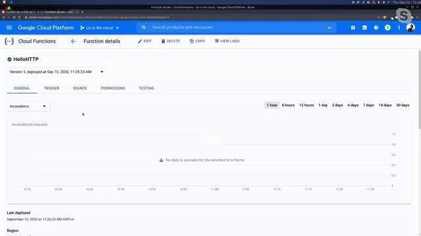Screen dimensions: 421x236
Task: Click the EDIT button
Action: [x=145, y=41]
